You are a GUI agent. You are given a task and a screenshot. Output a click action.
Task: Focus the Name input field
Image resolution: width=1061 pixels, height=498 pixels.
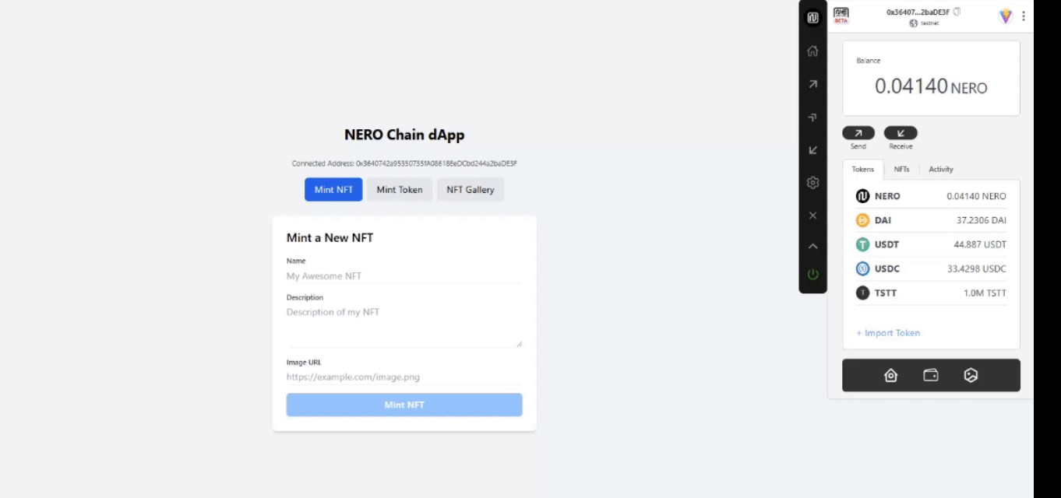click(404, 275)
